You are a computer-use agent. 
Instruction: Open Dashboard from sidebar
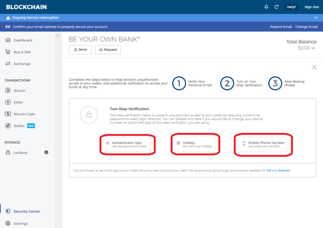(x=23, y=40)
